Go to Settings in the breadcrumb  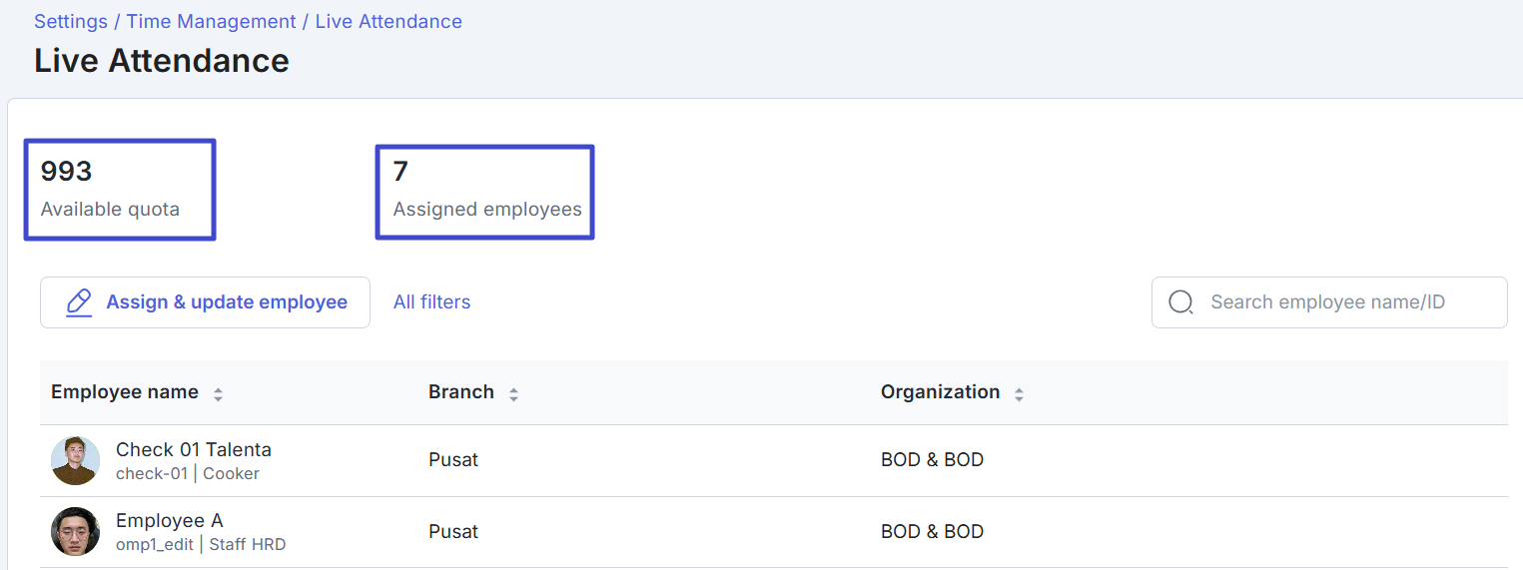[x=71, y=21]
